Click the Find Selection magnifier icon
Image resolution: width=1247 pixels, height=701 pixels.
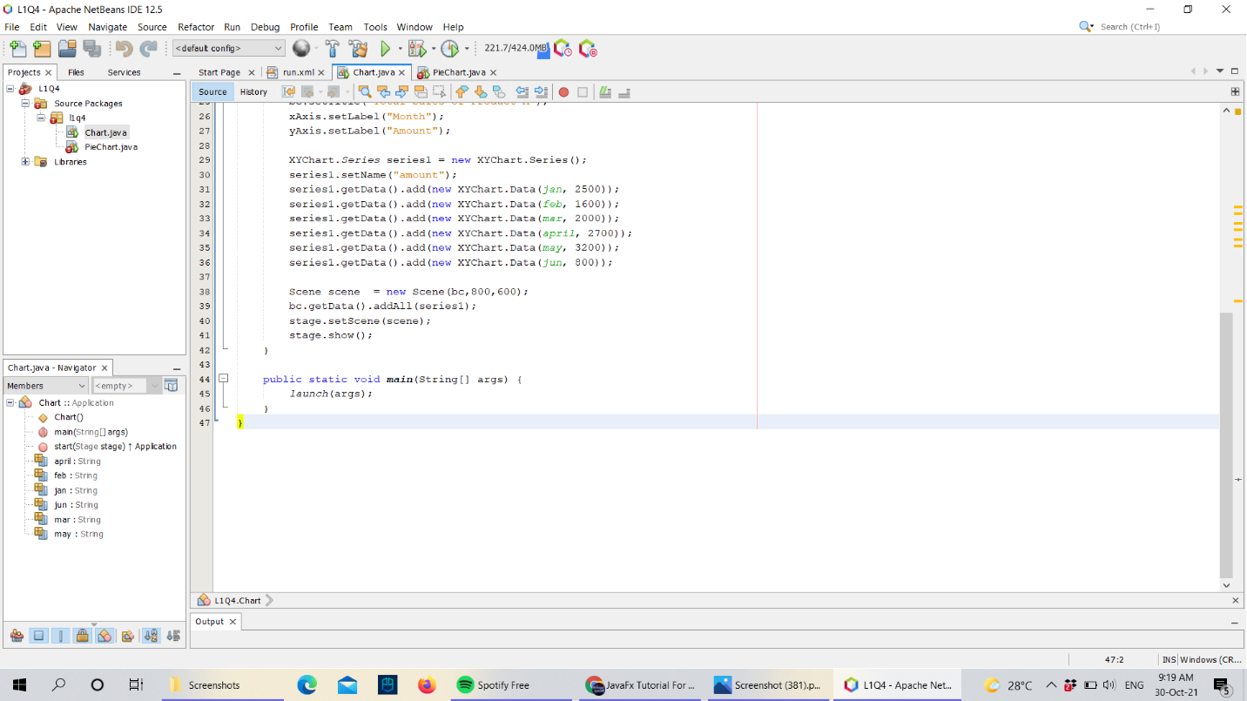click(365, 91)
